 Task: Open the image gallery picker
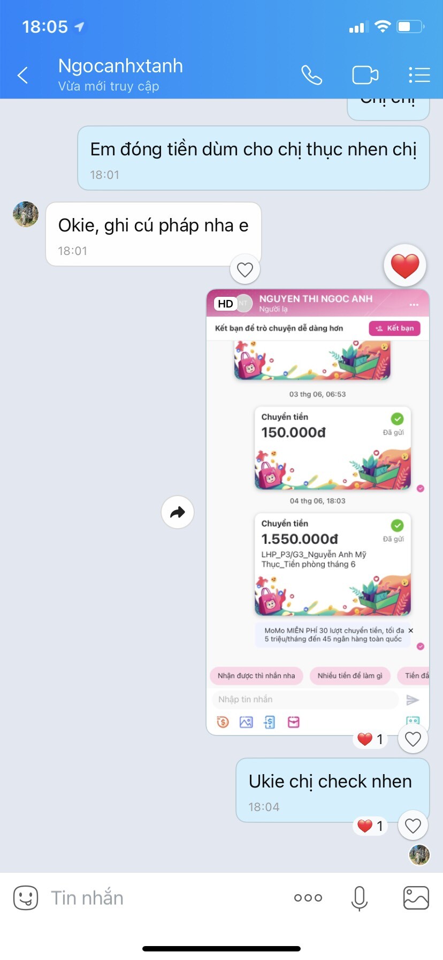[x=416, y=898]
